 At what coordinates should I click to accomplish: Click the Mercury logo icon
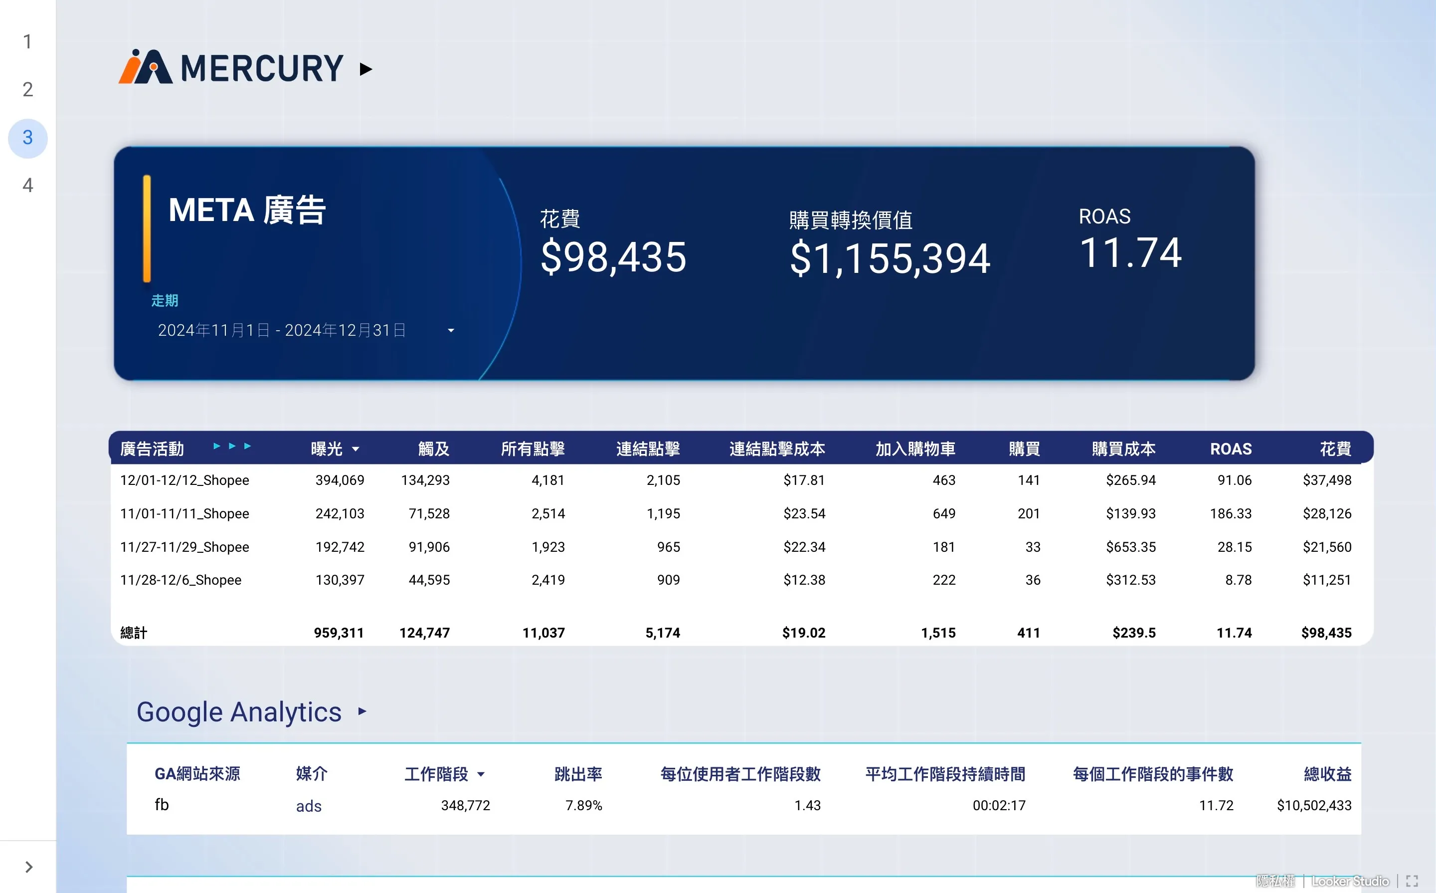[x=145, y=67]
